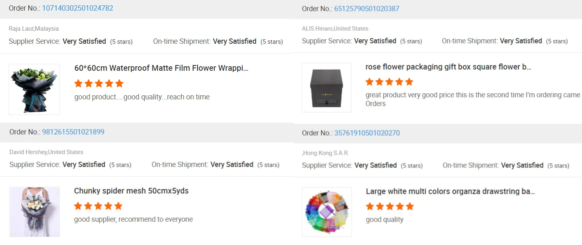The image size is (582, 245).
Task: Open the Chunky spider mesh 50cmx5yds title
Action: [131, 191]
